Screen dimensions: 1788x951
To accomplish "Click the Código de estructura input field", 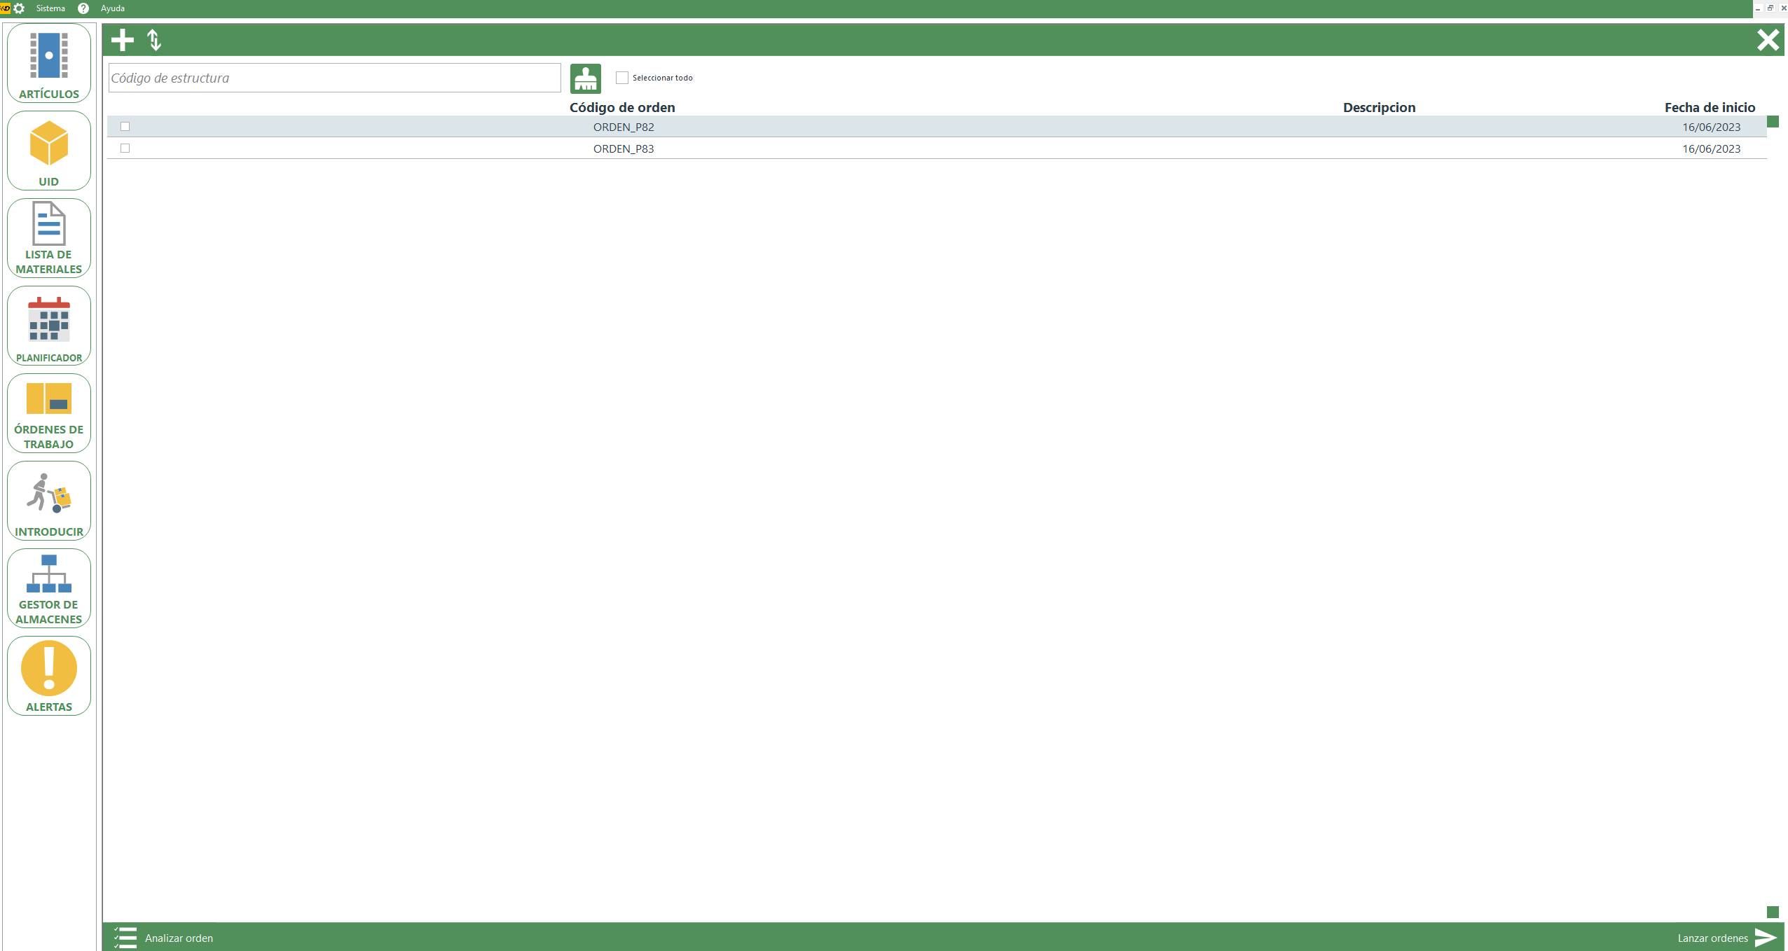I will 334,78.
